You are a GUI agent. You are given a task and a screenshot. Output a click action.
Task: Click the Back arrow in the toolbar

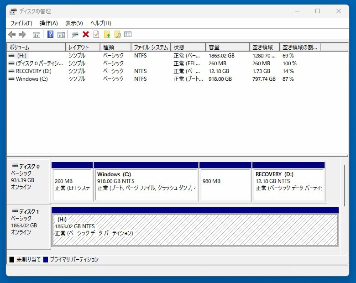click(12, 35)
